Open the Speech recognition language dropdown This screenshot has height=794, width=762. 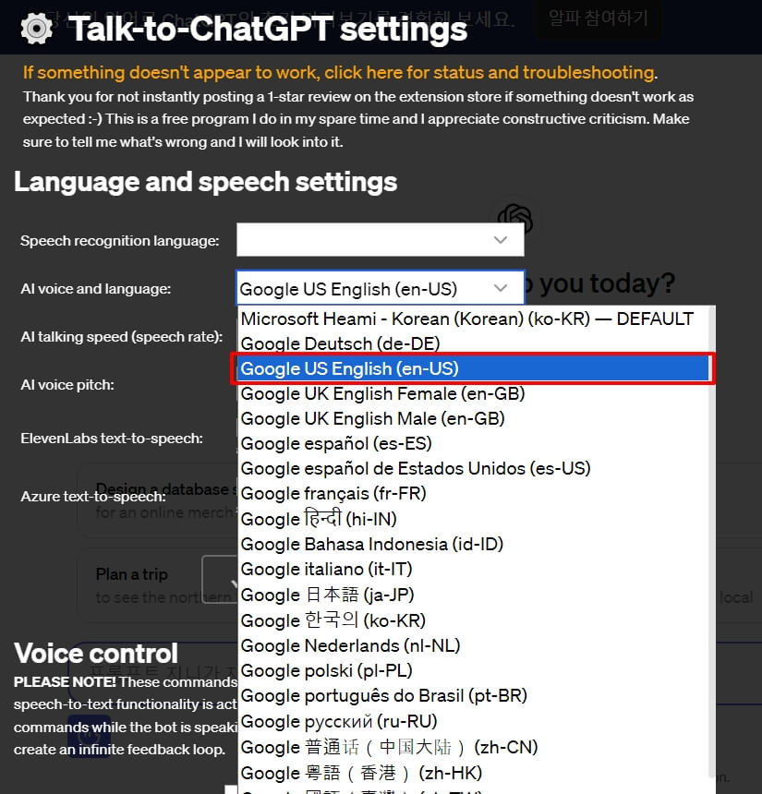click(x=380, y=239)
